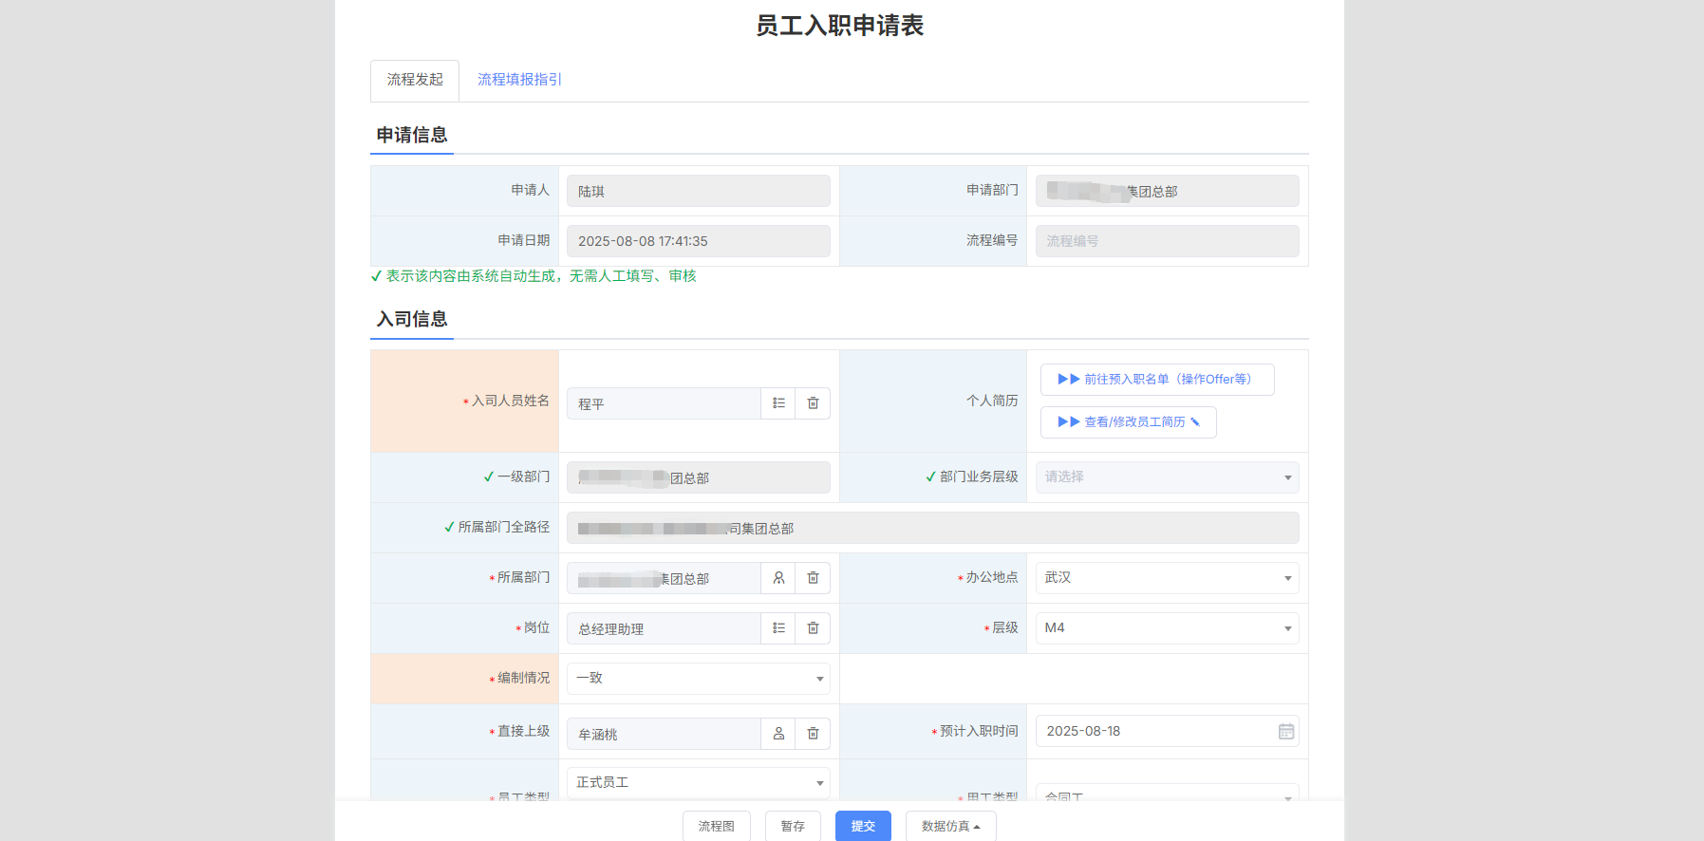Click the 员工入职申请表 title
1704x841 pixels.
839,26
